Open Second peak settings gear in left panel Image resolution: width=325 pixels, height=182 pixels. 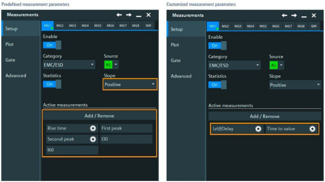pos(93,139)
